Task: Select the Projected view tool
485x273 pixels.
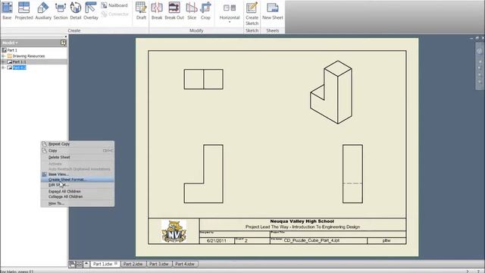Action: (23, 11)
